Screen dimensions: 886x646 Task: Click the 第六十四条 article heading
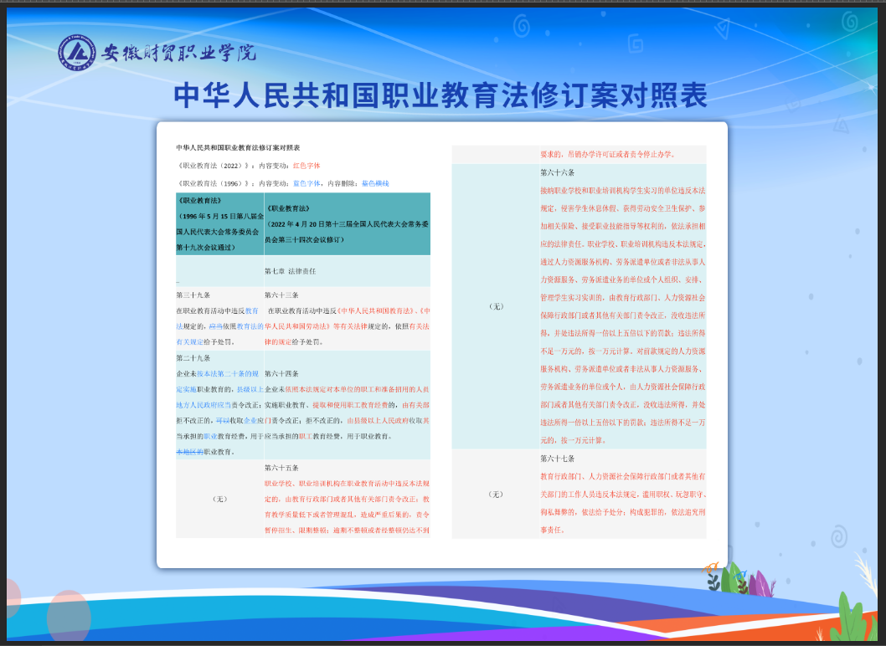click(x=281, y=373)
